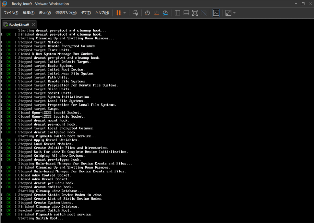This screenshot has height=223, width=314.
Task: Click 'Starting Plymouth switch root service...' line
Action: pyautogui.click(x=58, y=136)
